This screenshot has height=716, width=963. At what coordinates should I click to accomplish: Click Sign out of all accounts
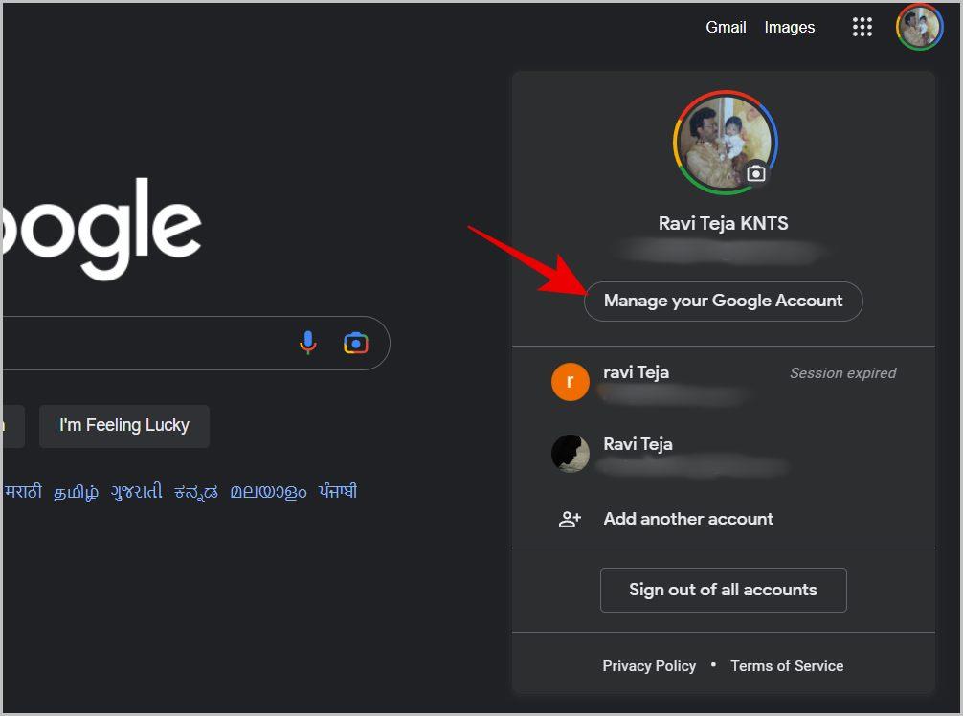[723, 590]
